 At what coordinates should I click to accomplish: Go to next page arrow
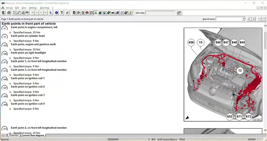41,13
